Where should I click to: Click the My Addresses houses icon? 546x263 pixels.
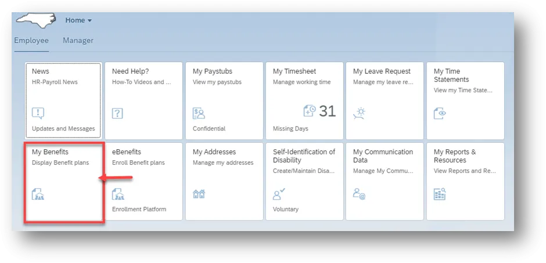point(199,194)
